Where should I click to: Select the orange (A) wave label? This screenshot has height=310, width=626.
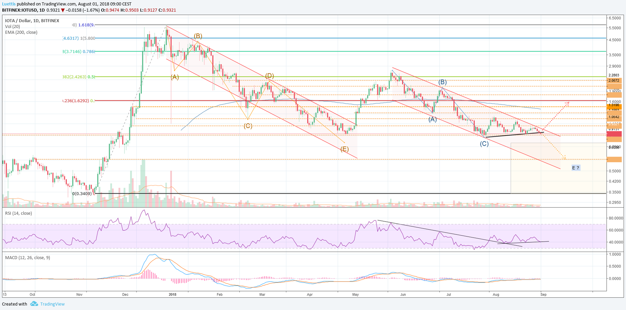pos(175,77)
